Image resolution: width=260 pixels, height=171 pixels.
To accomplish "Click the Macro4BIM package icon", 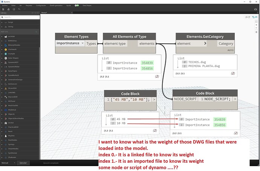I will (6, 97).
